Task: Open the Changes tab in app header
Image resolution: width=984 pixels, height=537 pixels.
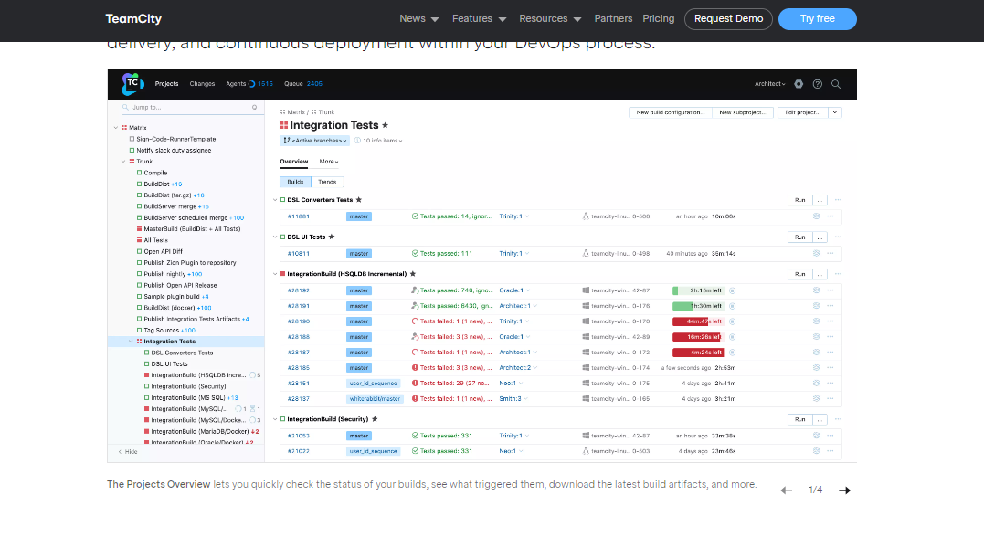Action: pos(202,84)
